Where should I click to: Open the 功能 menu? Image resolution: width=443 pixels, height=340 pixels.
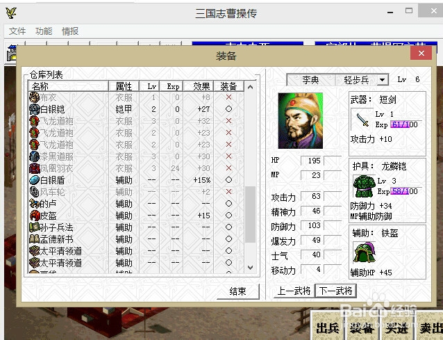[x=44, y=31]
